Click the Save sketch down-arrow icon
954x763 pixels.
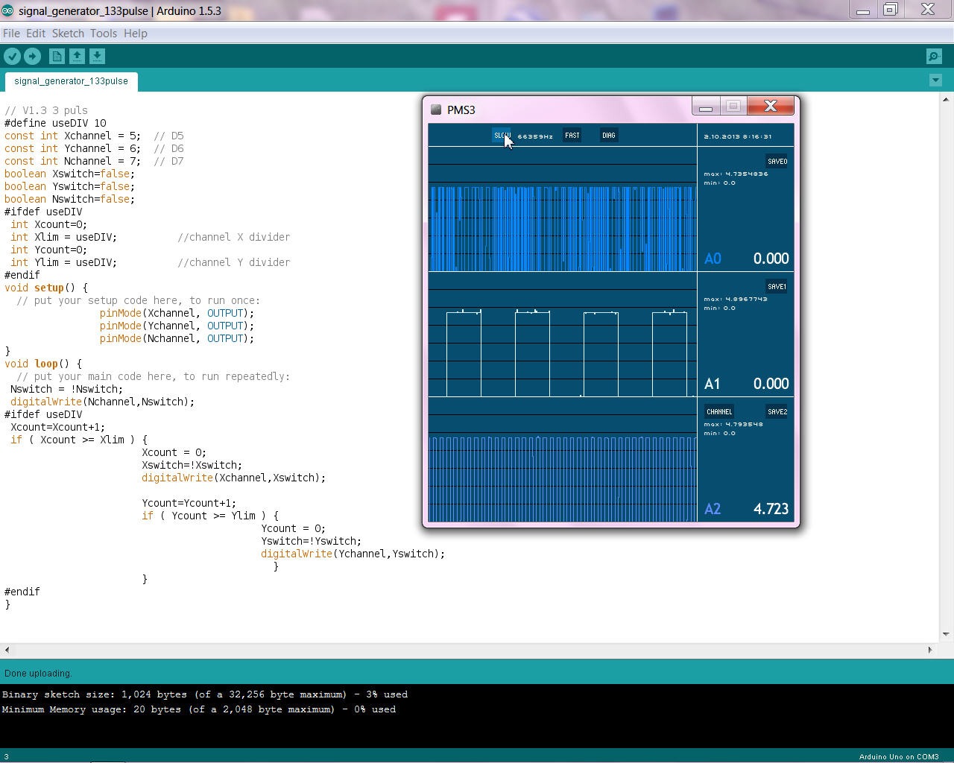click(x=97, y=57)
